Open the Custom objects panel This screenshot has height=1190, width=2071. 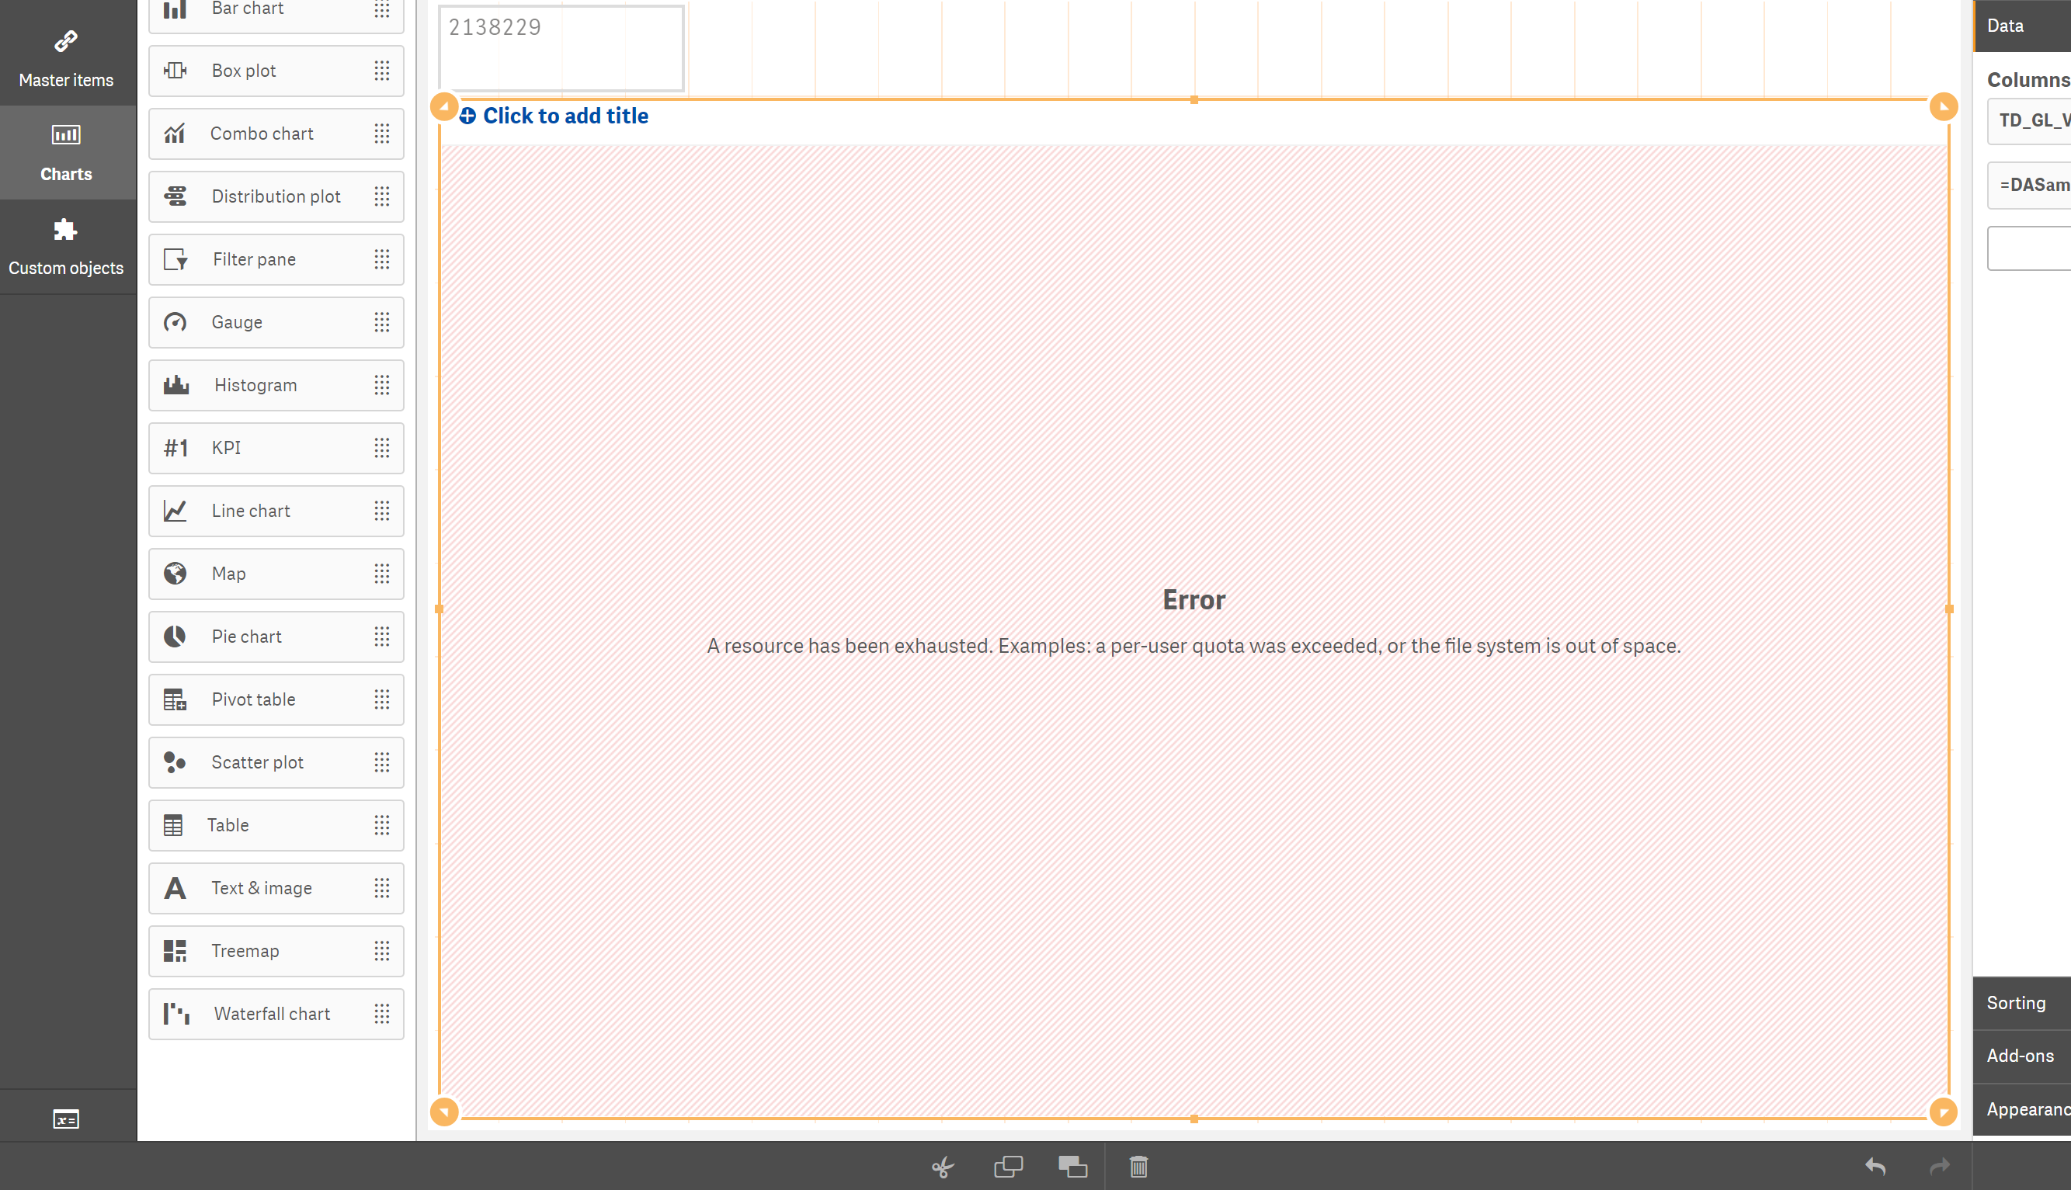pos(66,247)
